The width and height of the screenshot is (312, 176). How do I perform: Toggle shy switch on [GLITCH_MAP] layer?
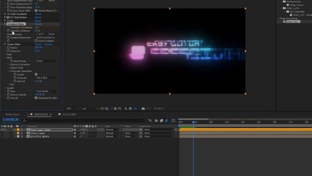(x=75, y=136)
